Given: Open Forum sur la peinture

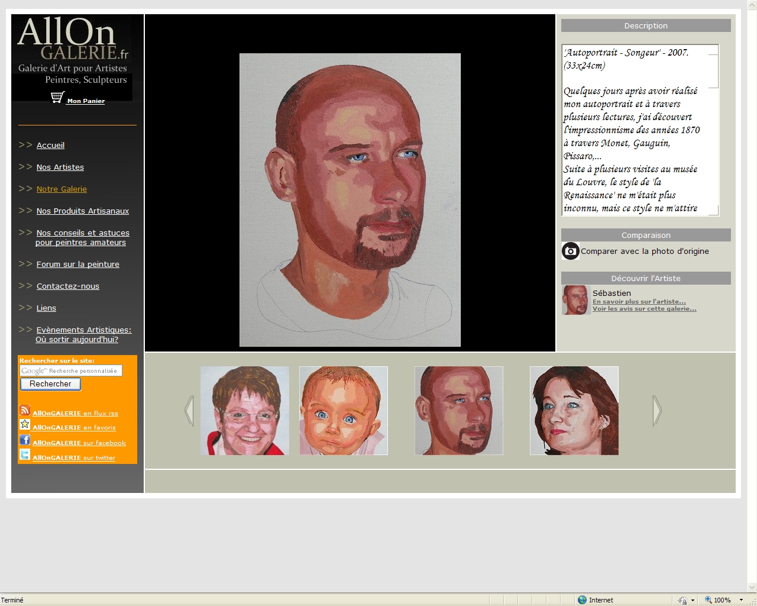Looking at the screenshot, I should [77, 265].
